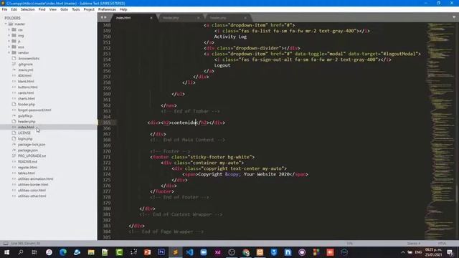Open the Preferences menu
Viewport: 459px width, 258px height.
[x=107, y=9]
